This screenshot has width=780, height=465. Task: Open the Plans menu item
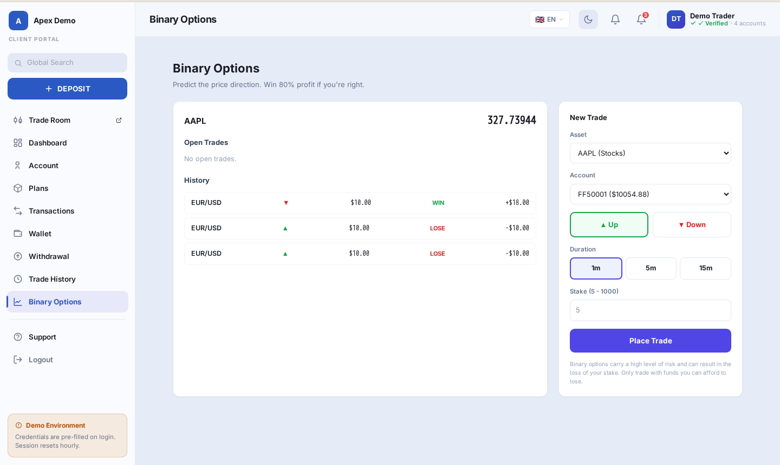coord(67,188)
